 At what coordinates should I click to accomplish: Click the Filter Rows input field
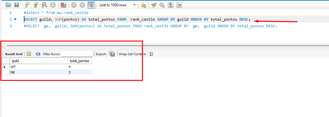pos(77,54)
